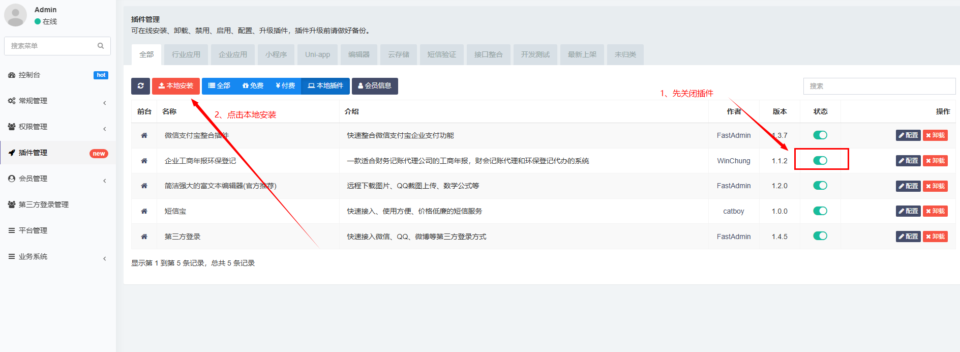Image resolution: width=960 pixels, height=352 pixels.
Task: Switch to the 接口整合 tab
Action: tap(489, 54)
